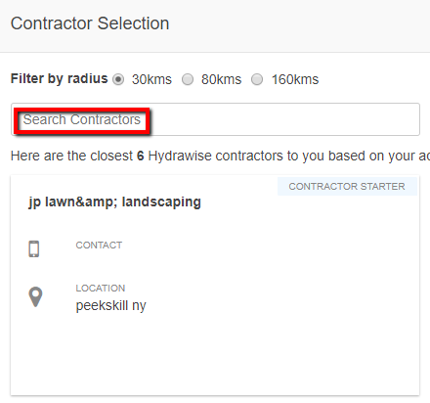
Task: Focus the Search Contractors input field
Action: (215, 119)
